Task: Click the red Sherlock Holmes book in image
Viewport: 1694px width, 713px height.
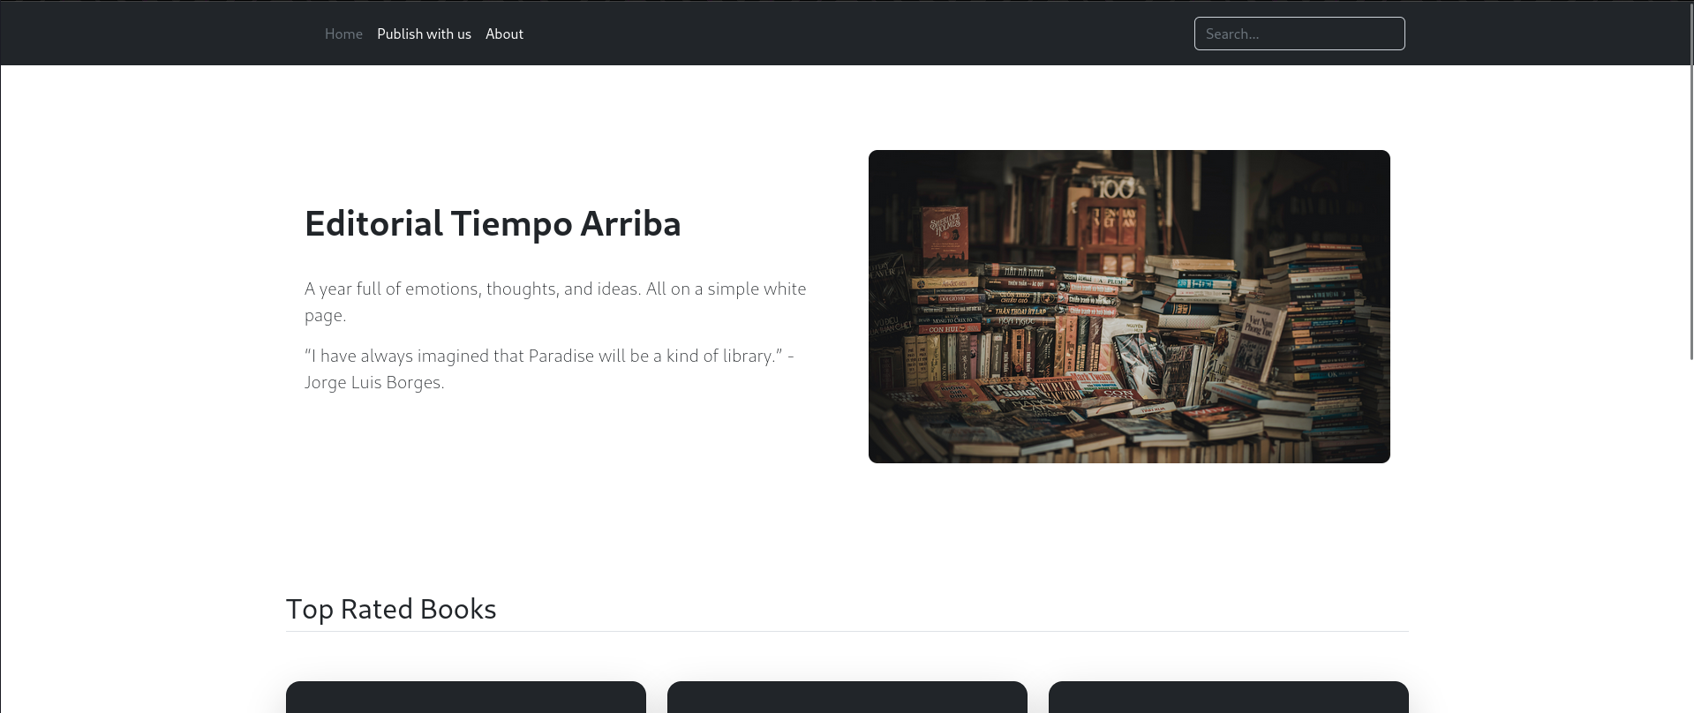Action: (x=945, y=231)
